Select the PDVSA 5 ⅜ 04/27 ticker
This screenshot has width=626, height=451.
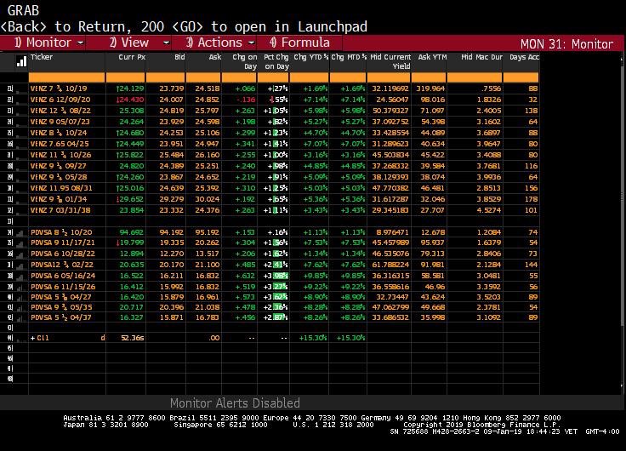point(61,297)
